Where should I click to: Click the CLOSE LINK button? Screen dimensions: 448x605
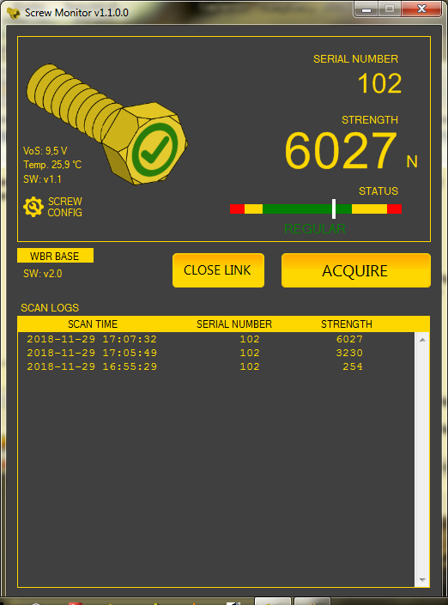coord(218,270)
